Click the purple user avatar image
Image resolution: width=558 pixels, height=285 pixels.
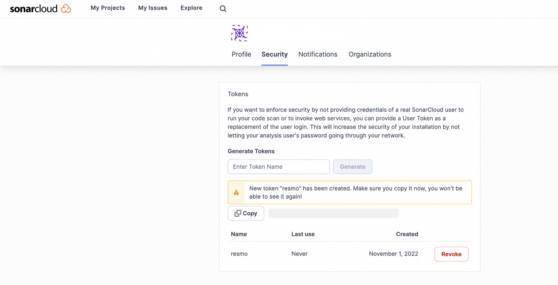click(x=239, y=33)
